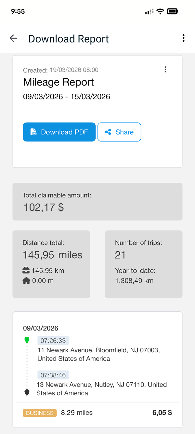Screen dimensions: 195x434
Task: Click the PDF icon inside the Download button
Action: (33, 132)
